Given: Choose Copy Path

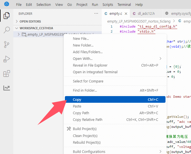Looking at the screenshot, I should tap(115, 113).
